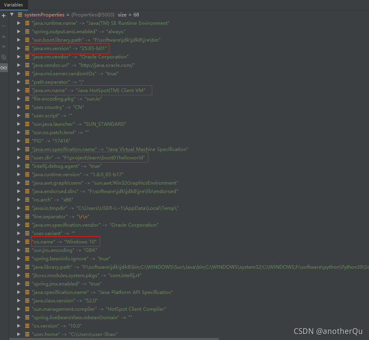Click the field icon beside "PID"

tap(27, 141)
